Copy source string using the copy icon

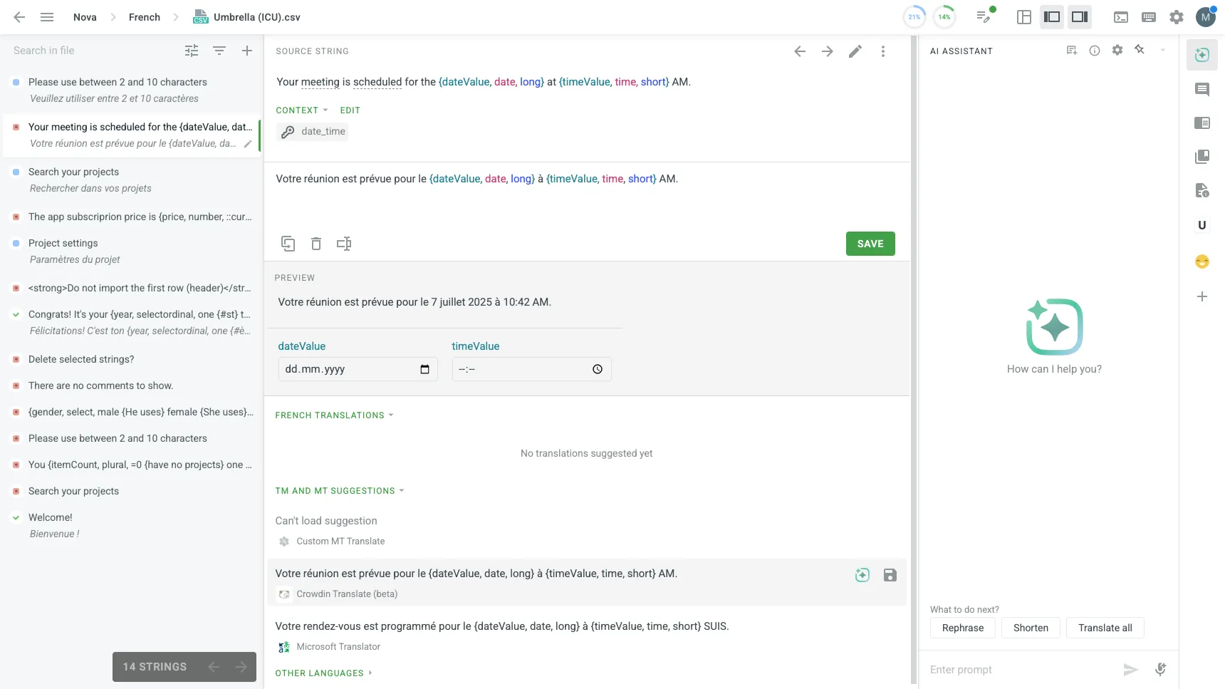[288, 243]
